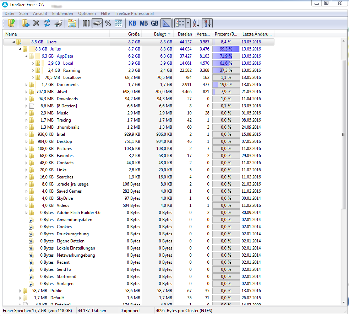
Task: Sort by size with 9-1 icon
Action: tap(207, 23)
